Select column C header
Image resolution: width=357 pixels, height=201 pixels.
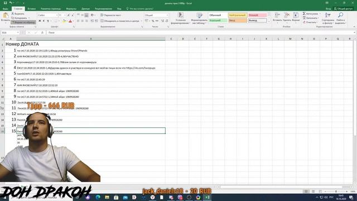171,39
